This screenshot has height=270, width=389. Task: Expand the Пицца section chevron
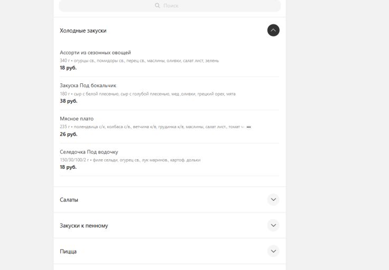[x=273, y=251]
